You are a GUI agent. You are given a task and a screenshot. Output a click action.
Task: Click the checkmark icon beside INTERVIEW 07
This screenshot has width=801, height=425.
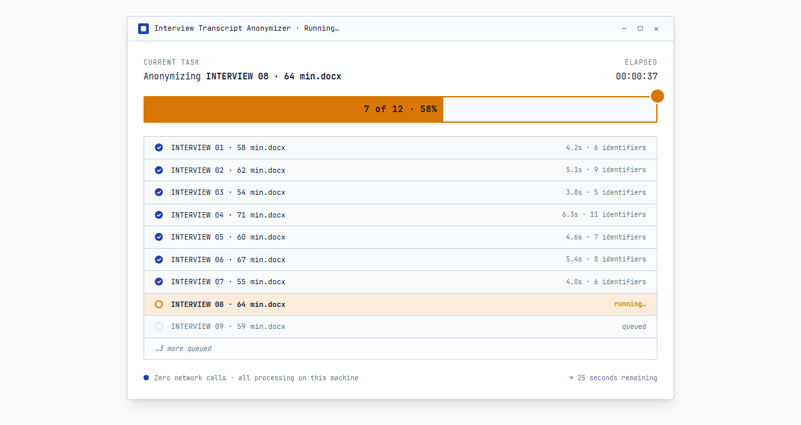(159, 282)
